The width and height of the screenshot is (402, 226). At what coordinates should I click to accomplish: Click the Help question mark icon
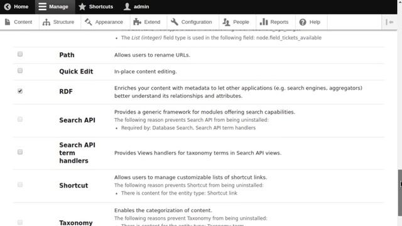point(303,22)
